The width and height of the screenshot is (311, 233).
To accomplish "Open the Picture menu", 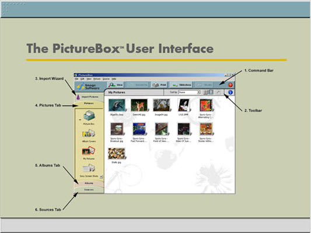I will point(97,79).
